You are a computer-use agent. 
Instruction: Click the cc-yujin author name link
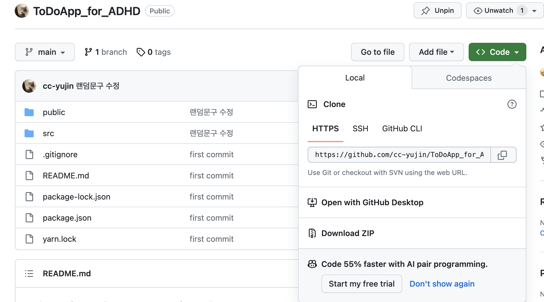tap(58, 86)
